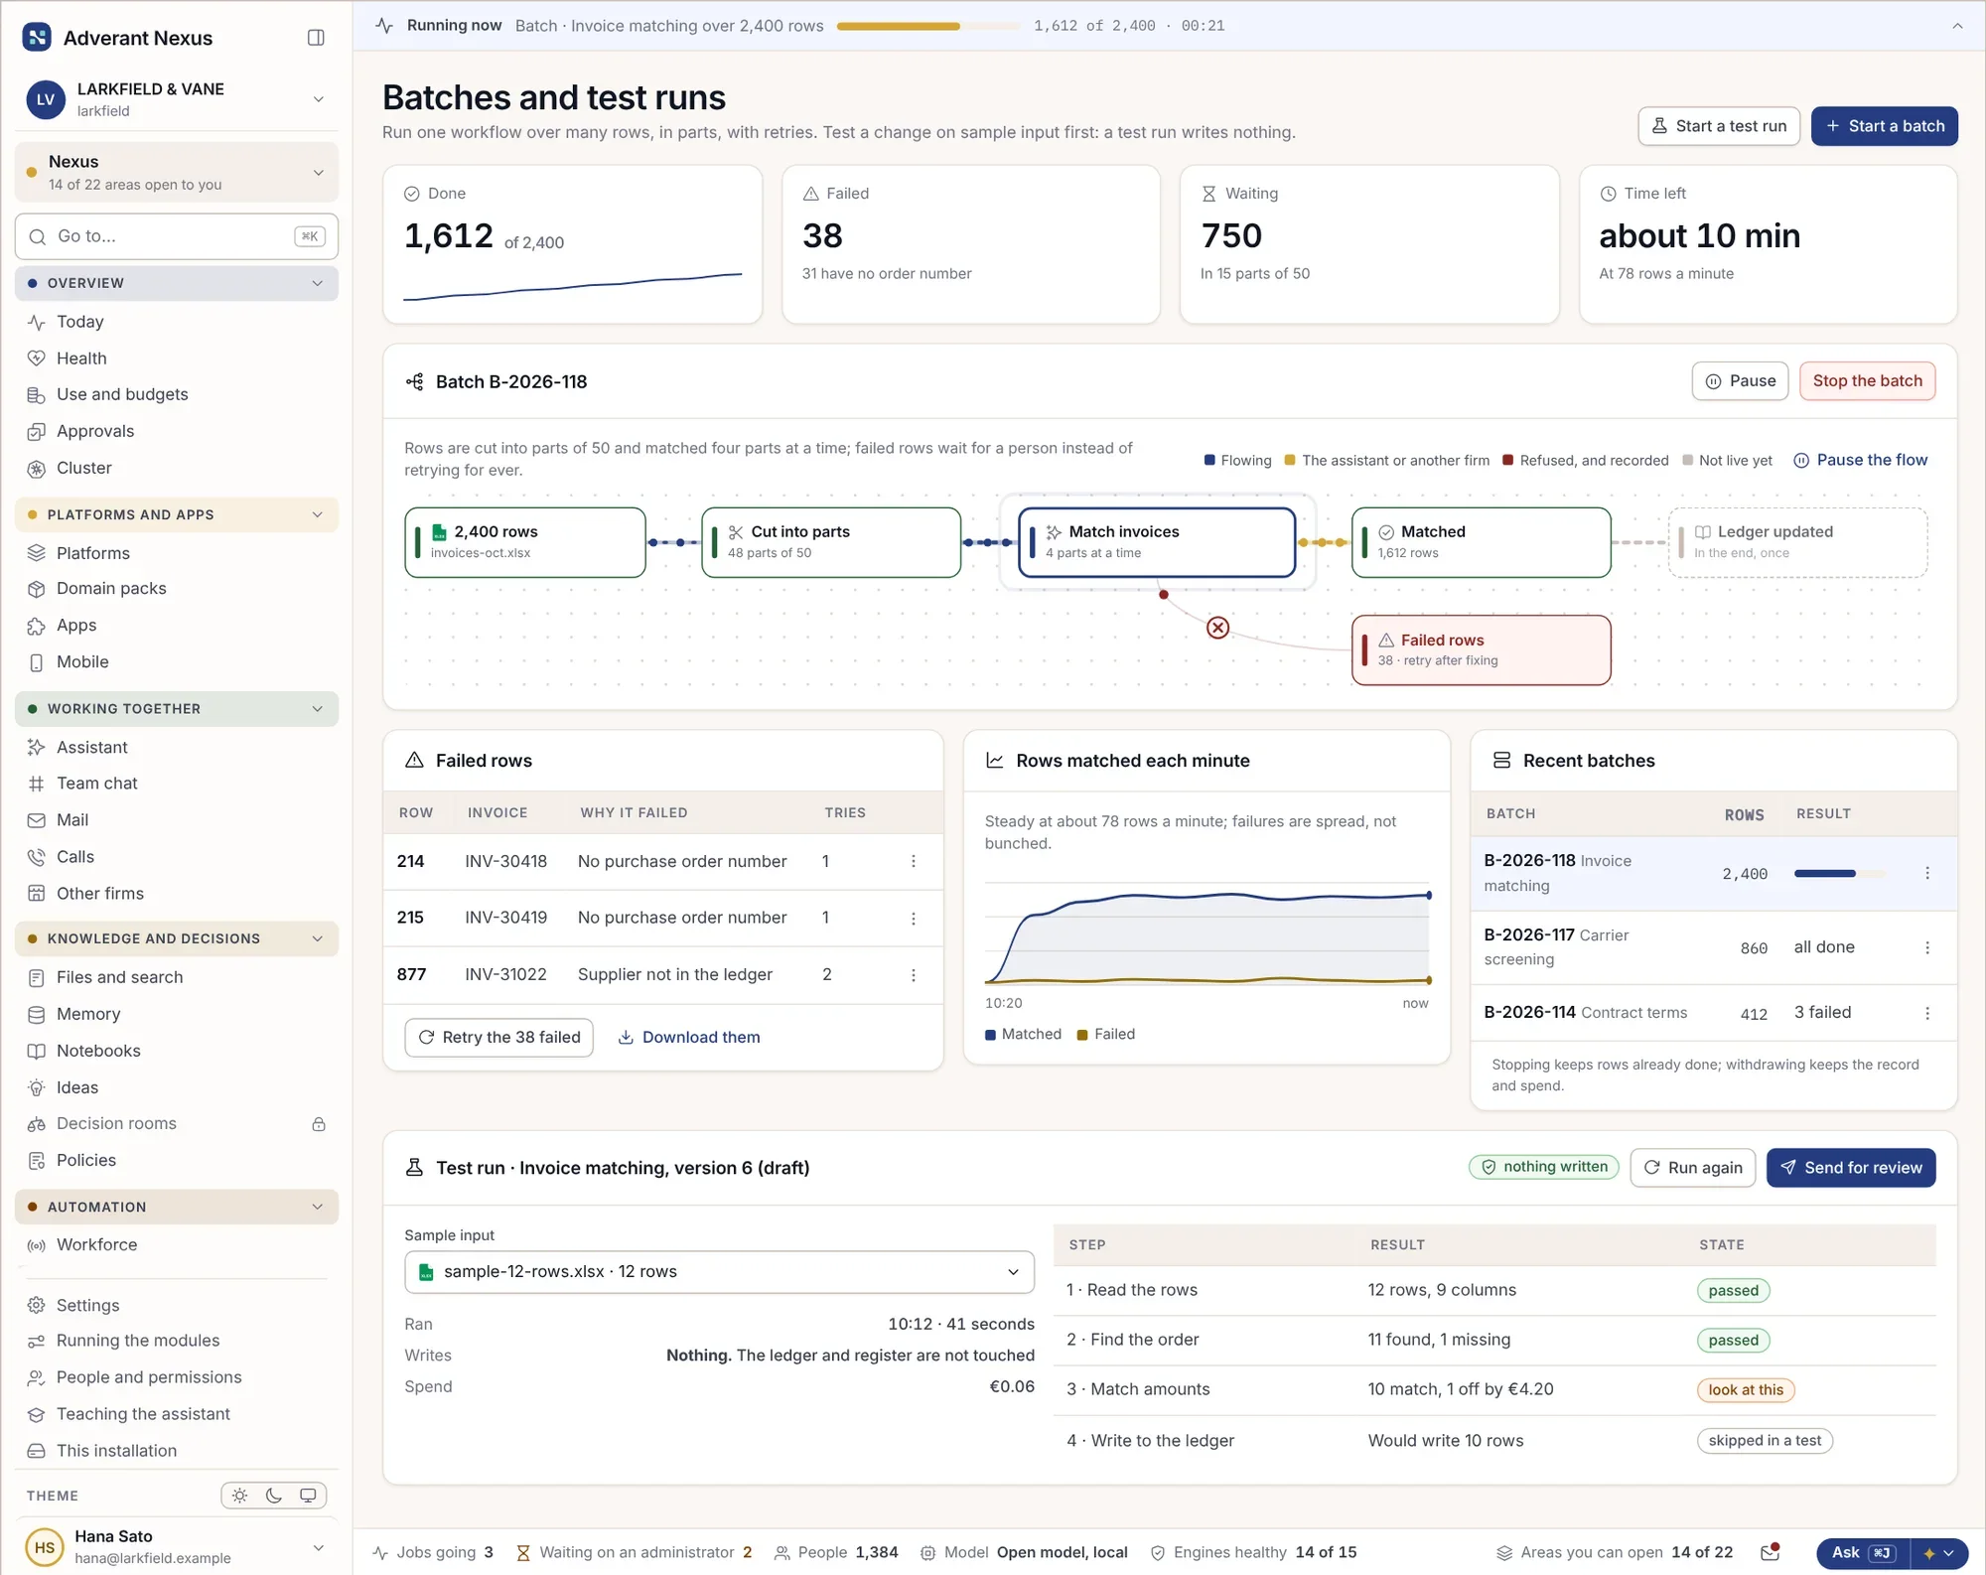Image resolution: width=1986 pixels, height=1575 pixels.
Task: Click Retry the 38 failed
Action: [498, 1038]
